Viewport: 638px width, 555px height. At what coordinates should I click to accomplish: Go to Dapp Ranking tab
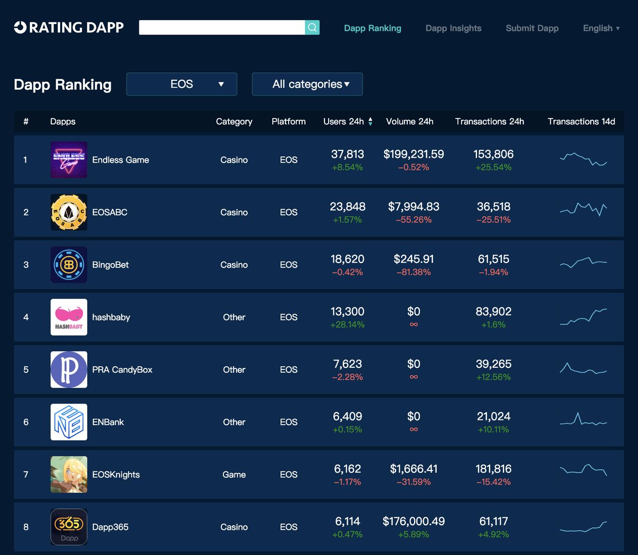(372, 28)
